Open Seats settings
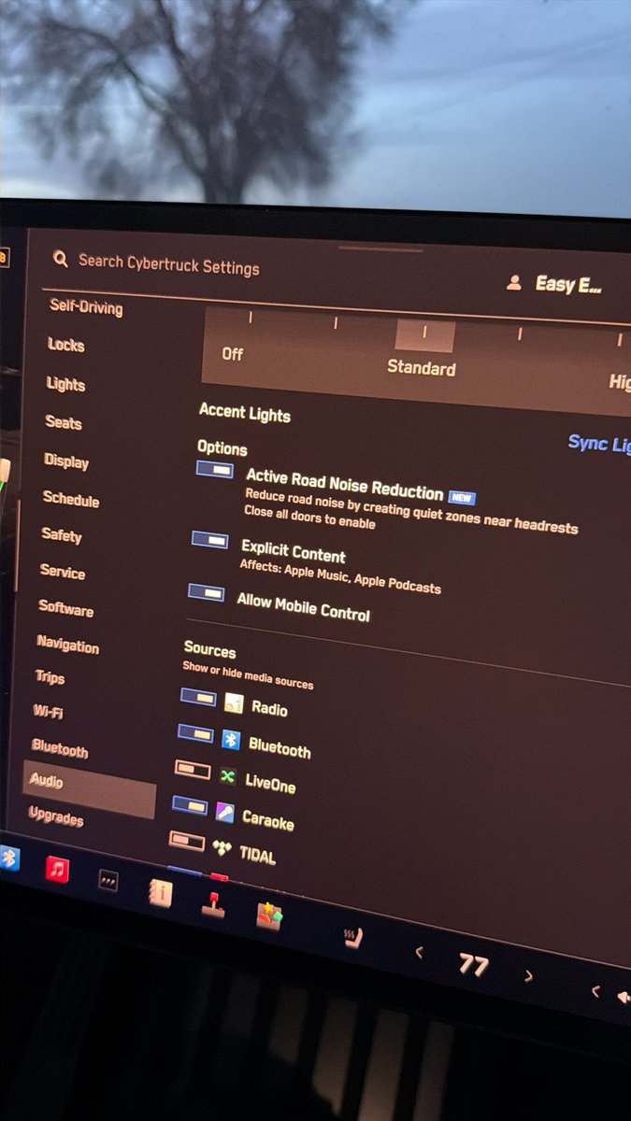Viewport: 631px width, 1121px height. (x=64, y=422)
